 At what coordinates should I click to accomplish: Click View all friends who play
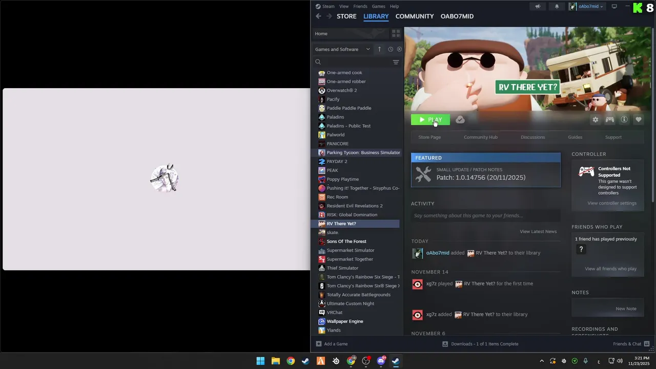[611, 269]
